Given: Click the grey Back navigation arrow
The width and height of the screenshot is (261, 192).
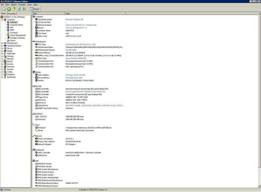Looking at the screenshot, I should pyautogui.click(x=4, y=9).
